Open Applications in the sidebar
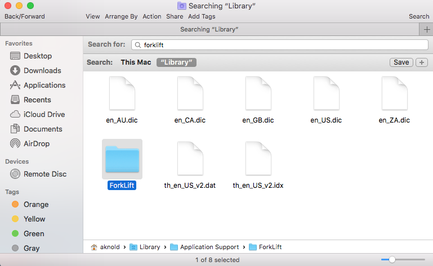The image size is (433, 266). 38,85
